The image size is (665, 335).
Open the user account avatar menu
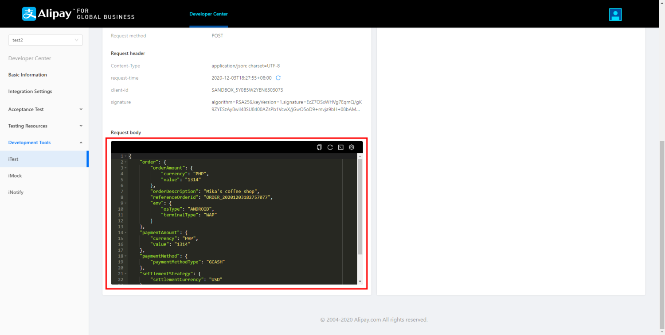pyautogui.click(x=615, y=15)
